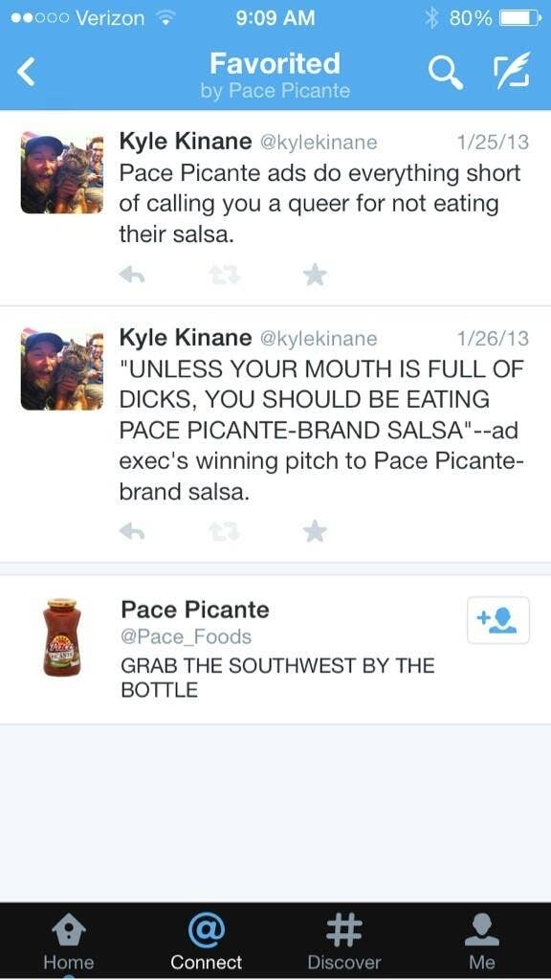Viewport: 551px width, 980px height.
Task: Retweet the 1/26/13 tweet about salsa pitch
Action: pos(223,531)
